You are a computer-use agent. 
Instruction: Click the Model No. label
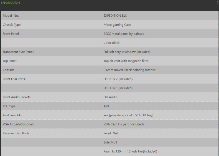coord(11,16)
